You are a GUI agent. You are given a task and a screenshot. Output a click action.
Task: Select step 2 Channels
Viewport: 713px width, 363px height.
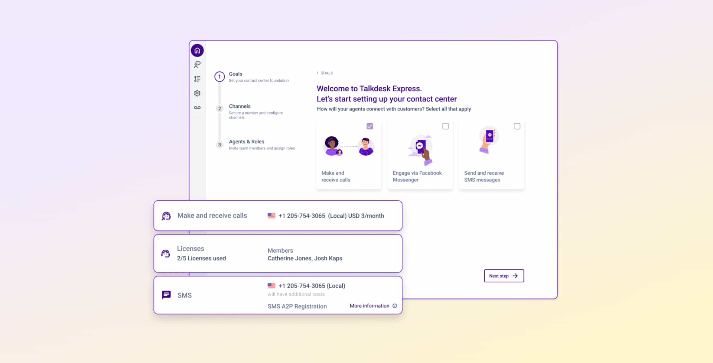pyautogui.click(x=219, y=108)
